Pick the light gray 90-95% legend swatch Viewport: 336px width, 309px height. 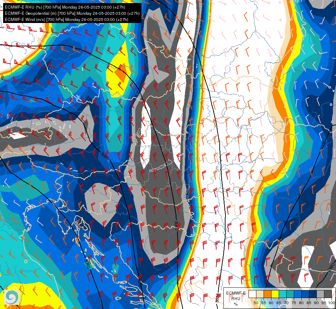(320, 294)
